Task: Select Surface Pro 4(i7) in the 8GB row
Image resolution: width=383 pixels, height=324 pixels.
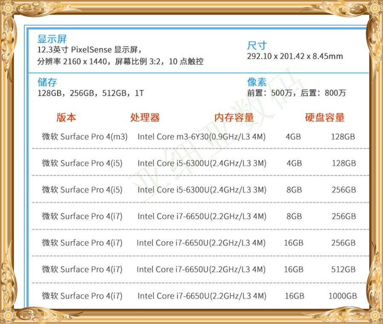Action: pos(82,216)
